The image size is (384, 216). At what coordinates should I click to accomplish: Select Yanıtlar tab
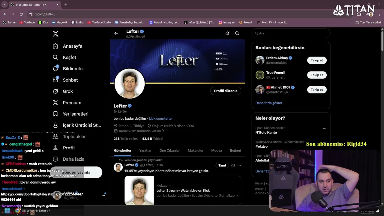145,151
